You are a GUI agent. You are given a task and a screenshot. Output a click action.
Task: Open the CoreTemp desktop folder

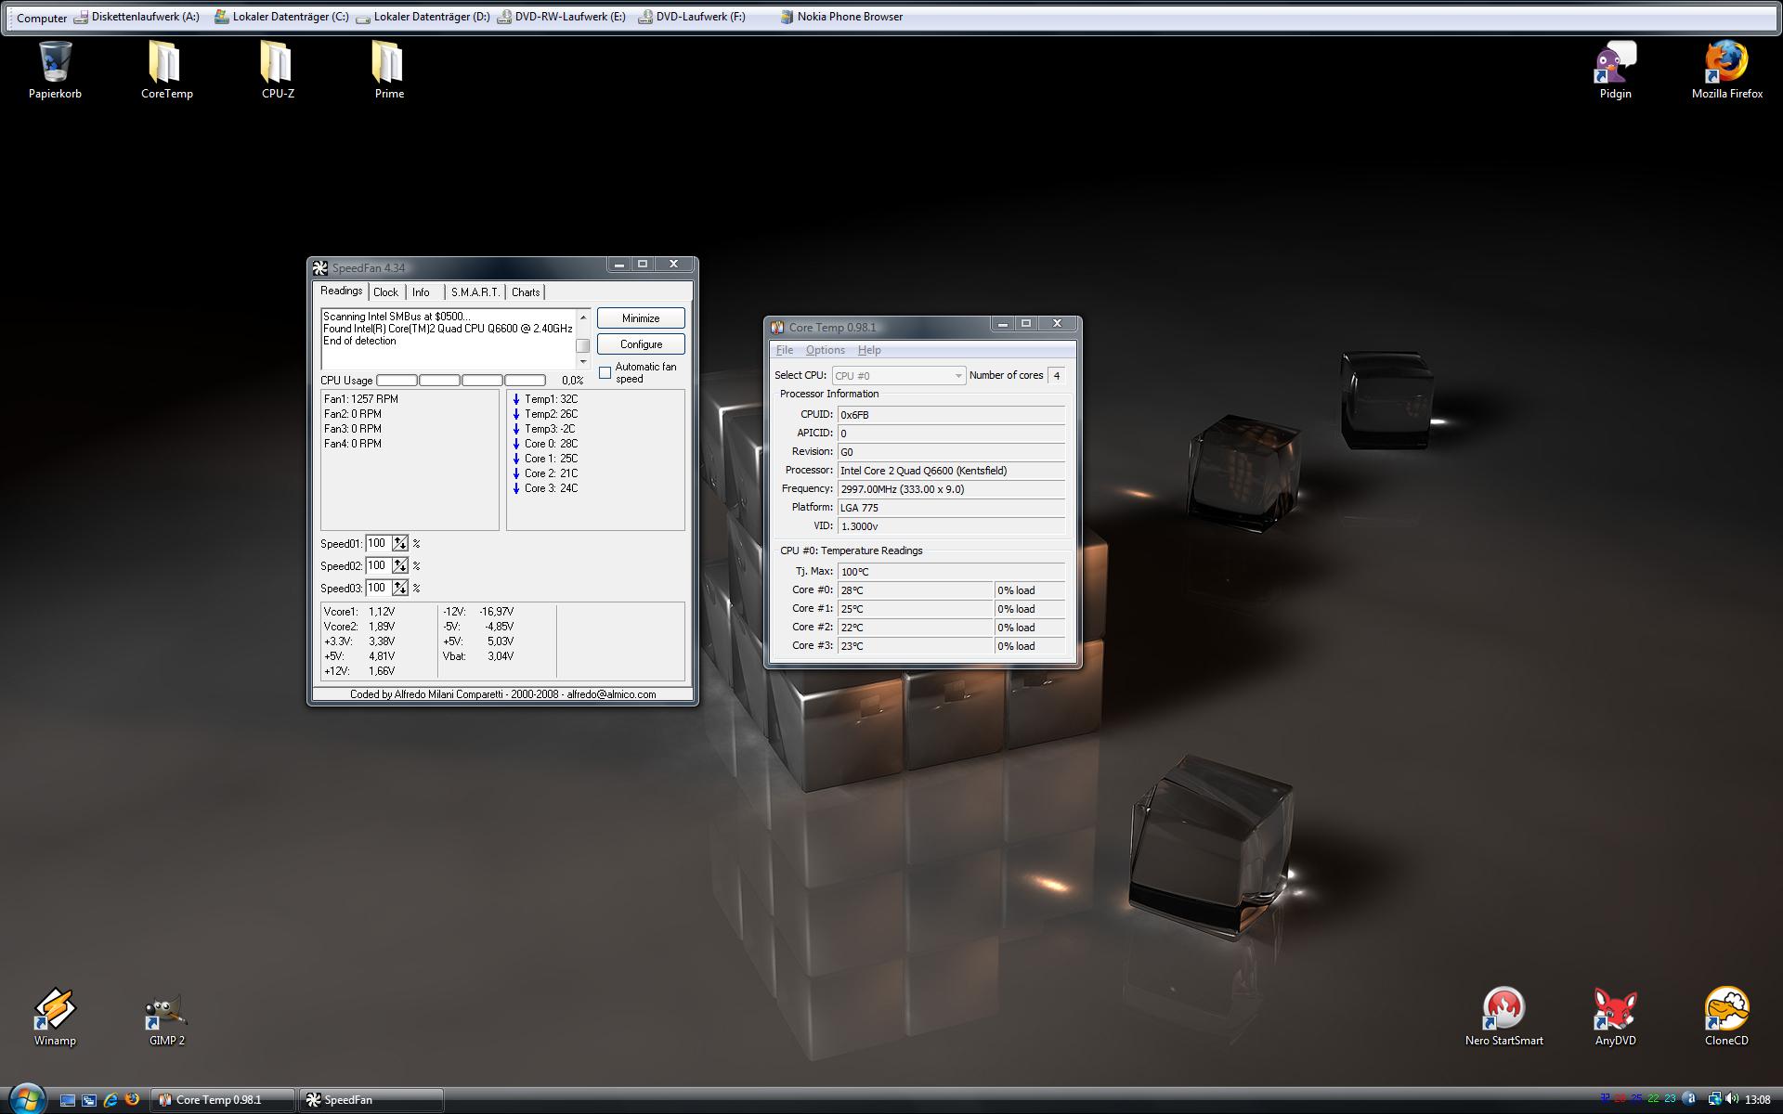coord(166,68)
